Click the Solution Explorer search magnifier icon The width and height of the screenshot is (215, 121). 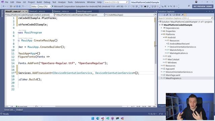pyautogui.click(x=212, y=18)
